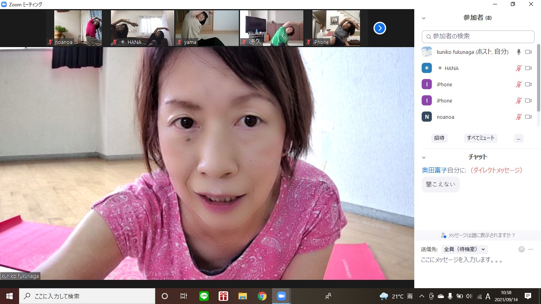Select noanoa's N avatar icon
This screenshot has width=541, height=304.
click(x=427, y=117)
